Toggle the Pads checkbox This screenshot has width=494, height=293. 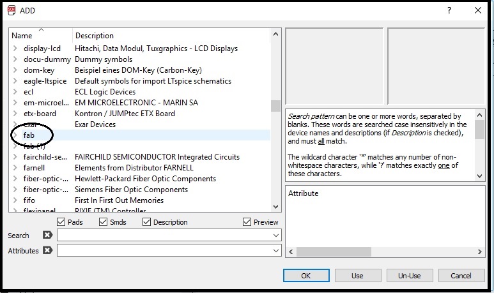click(x=61, y=222)
